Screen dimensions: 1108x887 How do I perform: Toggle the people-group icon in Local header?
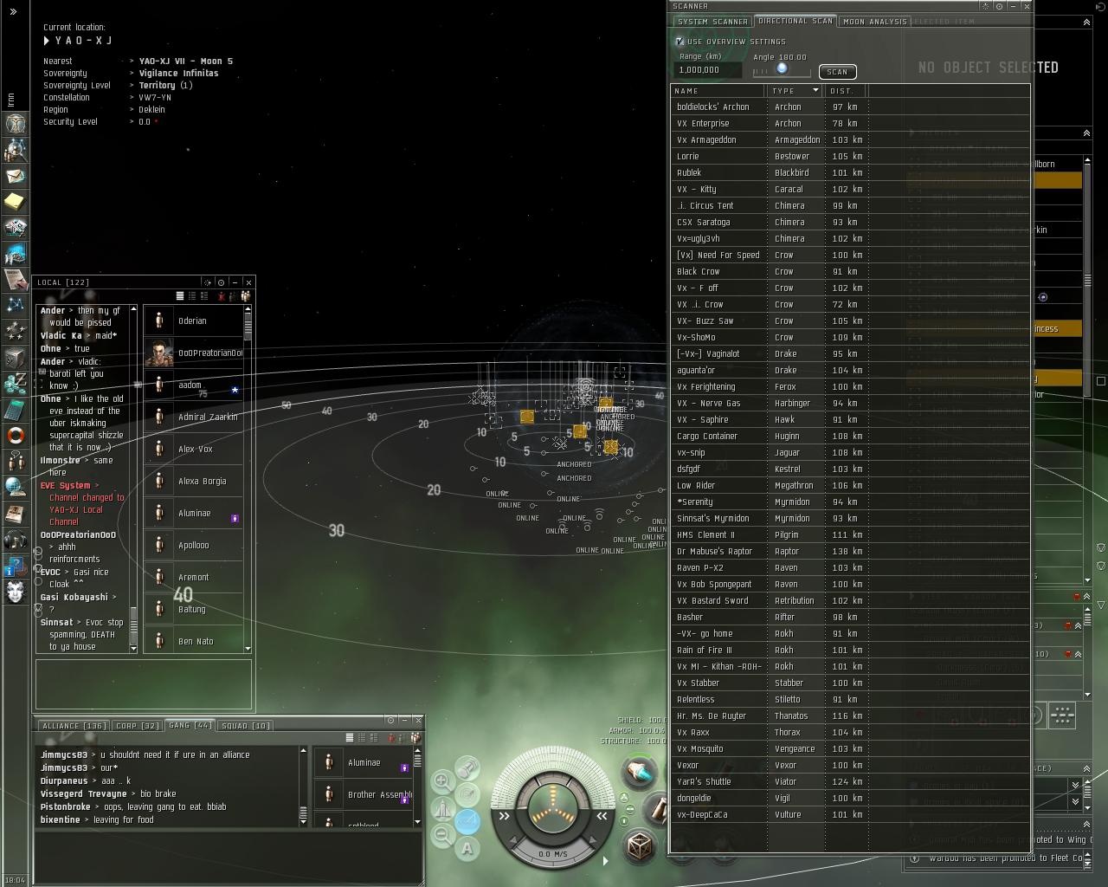click(246, 296)
